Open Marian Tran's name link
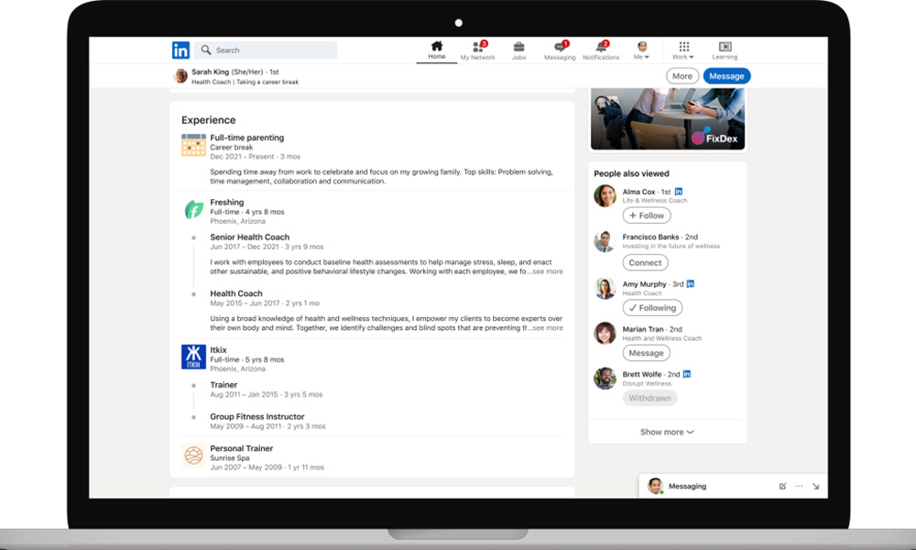This screenshot has width=916, height=550. click(643, 329)
